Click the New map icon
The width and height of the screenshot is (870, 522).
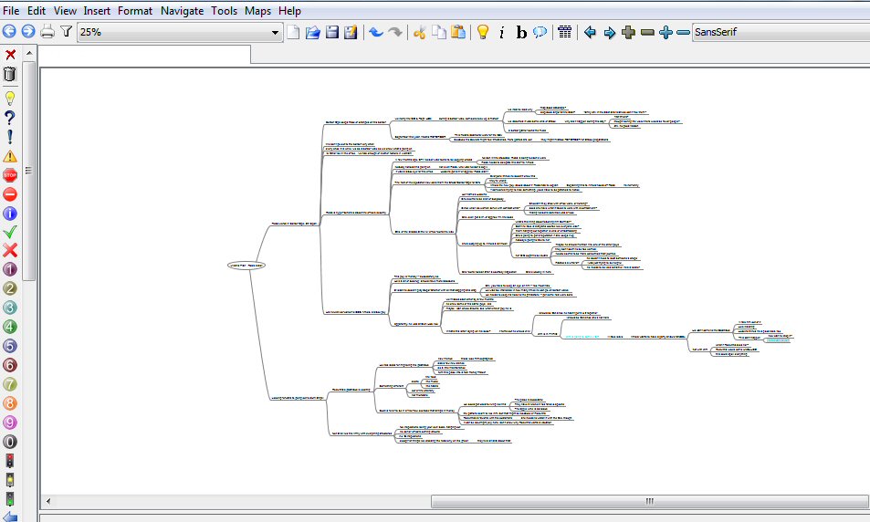tap(294, 32)
